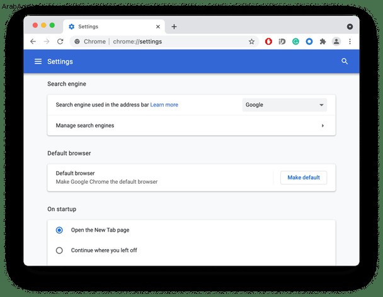Click the On startup section heading
Image resolution: width=383 pixels, height=297 pixels.
click(x=62, y=209)
